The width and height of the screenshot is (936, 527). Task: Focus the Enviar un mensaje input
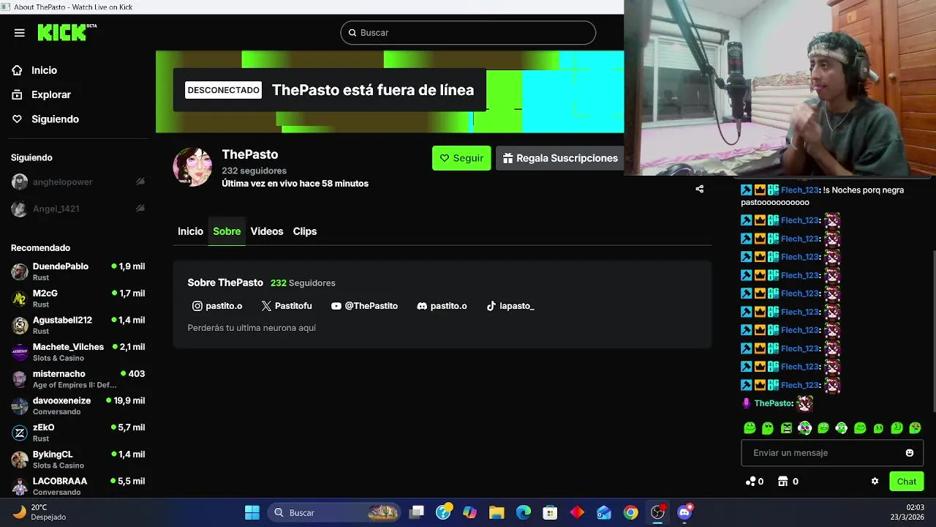(x=832, y=453)
